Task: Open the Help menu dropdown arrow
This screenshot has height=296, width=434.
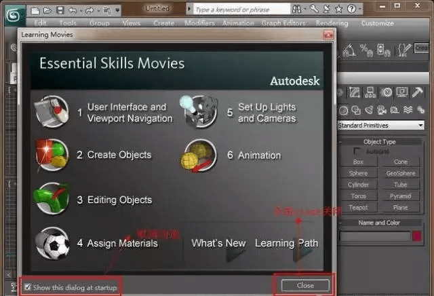Action: tap(360, 10)
